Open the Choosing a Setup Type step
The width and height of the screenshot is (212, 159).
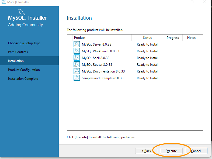click(x=24, y=43)
